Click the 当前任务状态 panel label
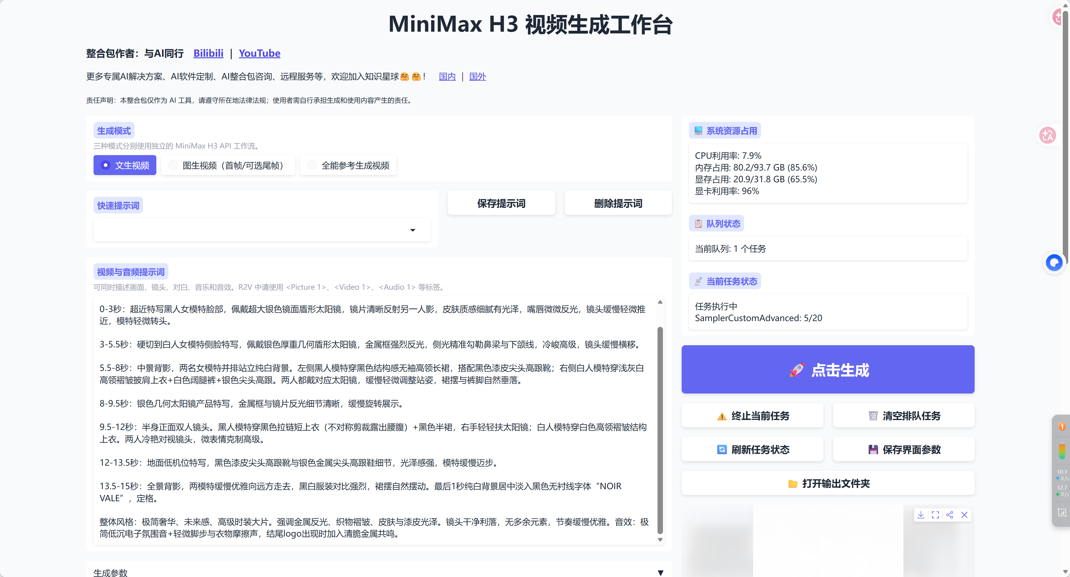 point(725,281)
